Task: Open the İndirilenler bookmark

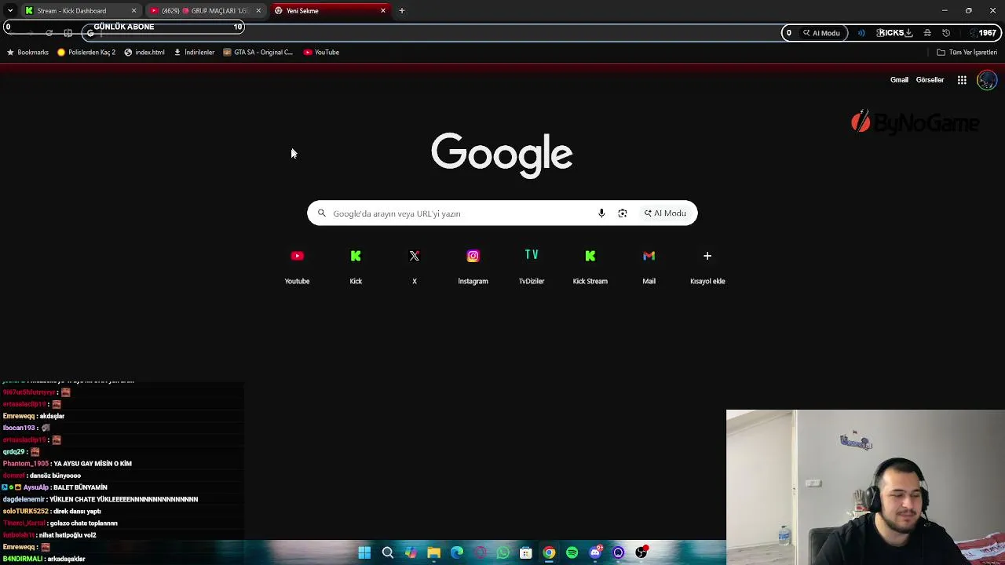Action: (x=194, y=53)
